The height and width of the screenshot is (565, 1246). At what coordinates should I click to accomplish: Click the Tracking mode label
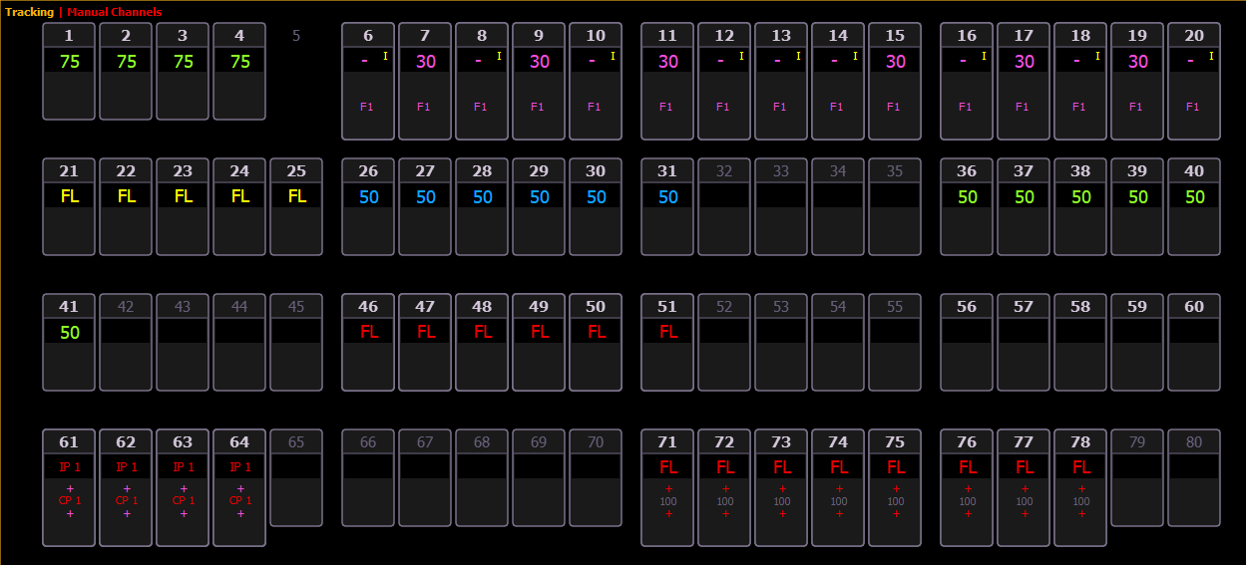(x=29, y=12)
